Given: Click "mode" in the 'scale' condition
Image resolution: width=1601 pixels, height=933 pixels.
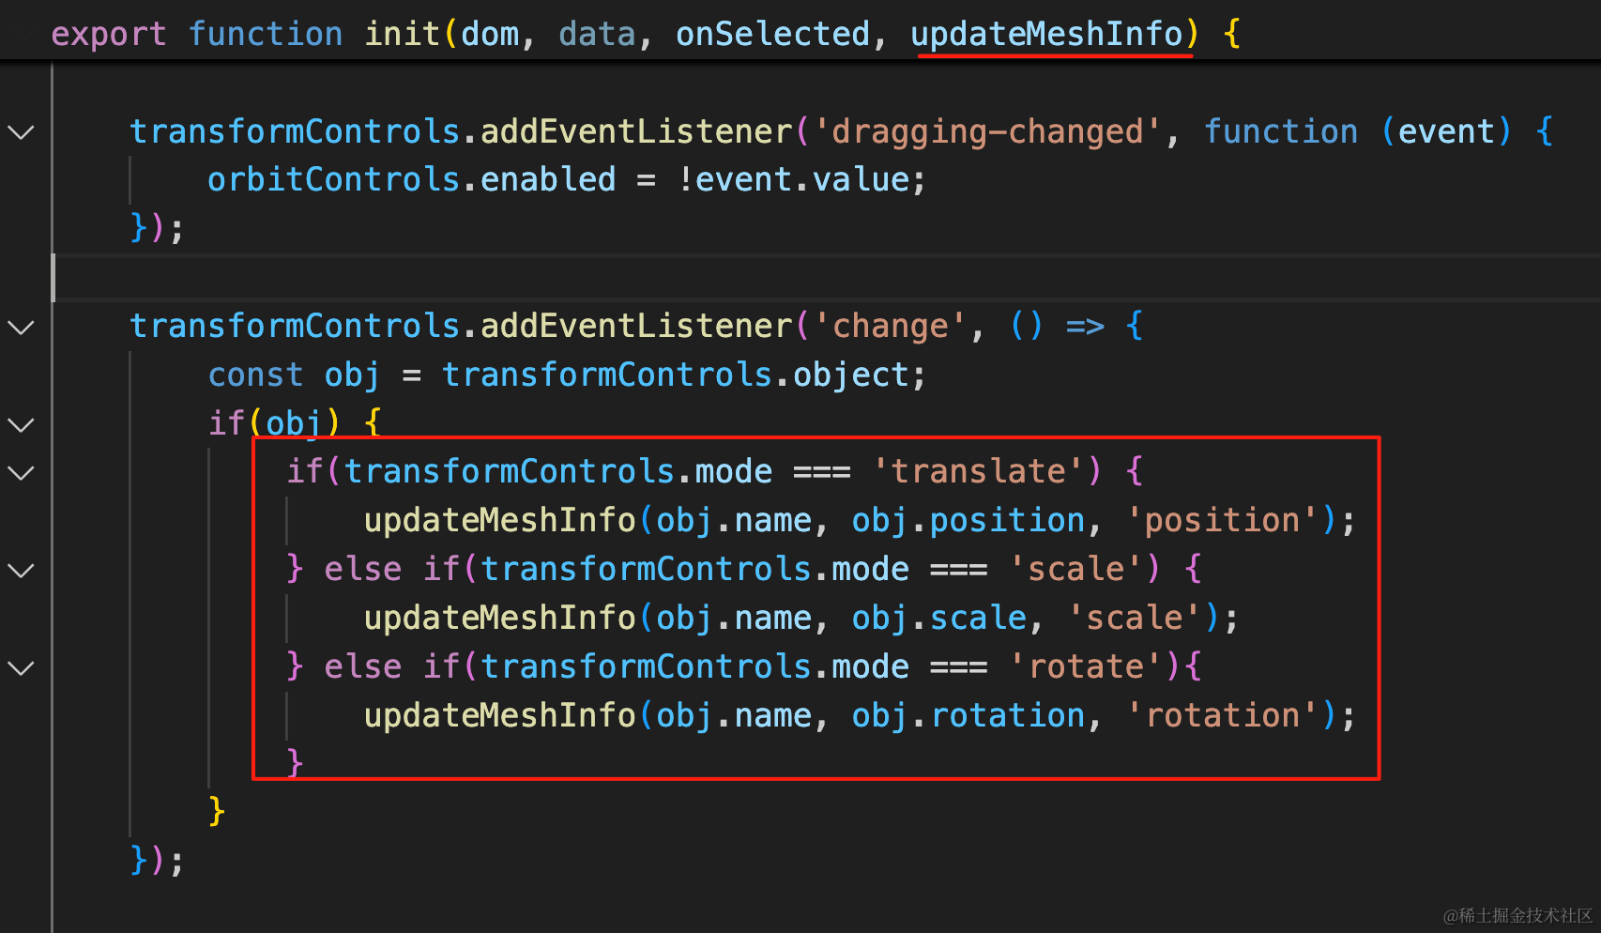Looking at the screenshot, I should coord(871,570).
